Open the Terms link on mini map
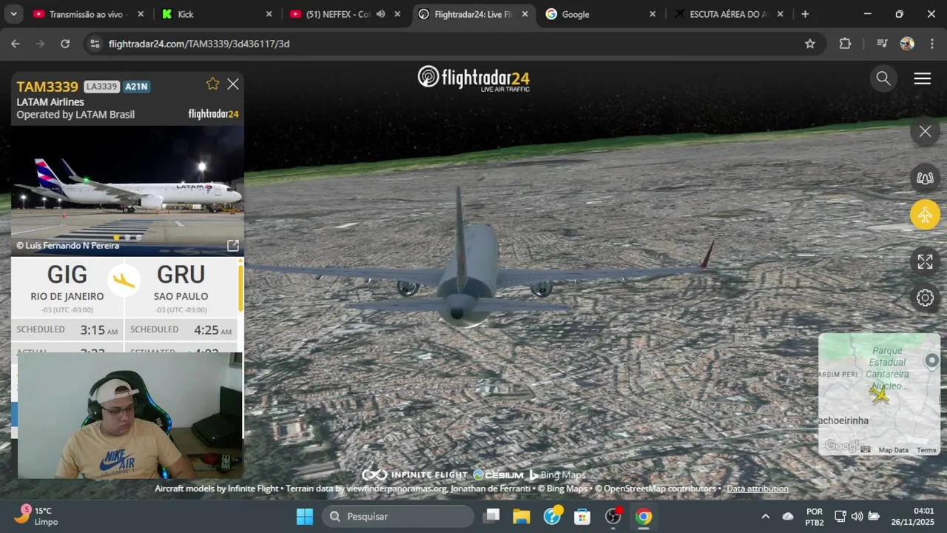 pyautogui.click(x=926, y=450)
